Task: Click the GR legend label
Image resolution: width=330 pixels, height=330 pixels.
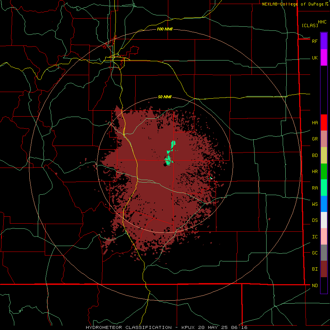Action: [x=315, y=139]
